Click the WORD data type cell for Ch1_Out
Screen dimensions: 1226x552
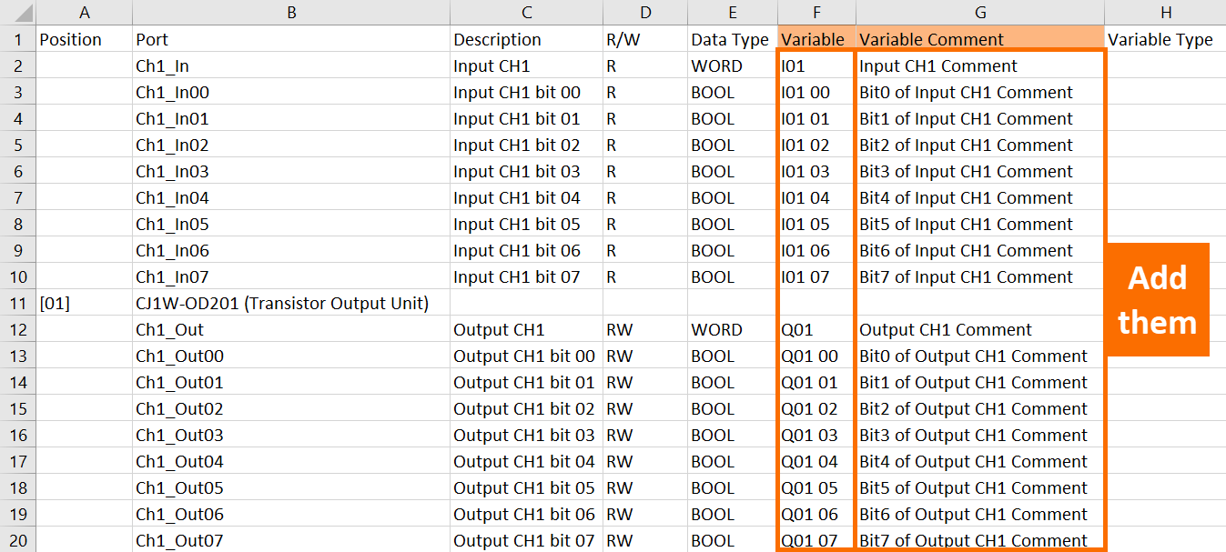click(x=730, y=329)
